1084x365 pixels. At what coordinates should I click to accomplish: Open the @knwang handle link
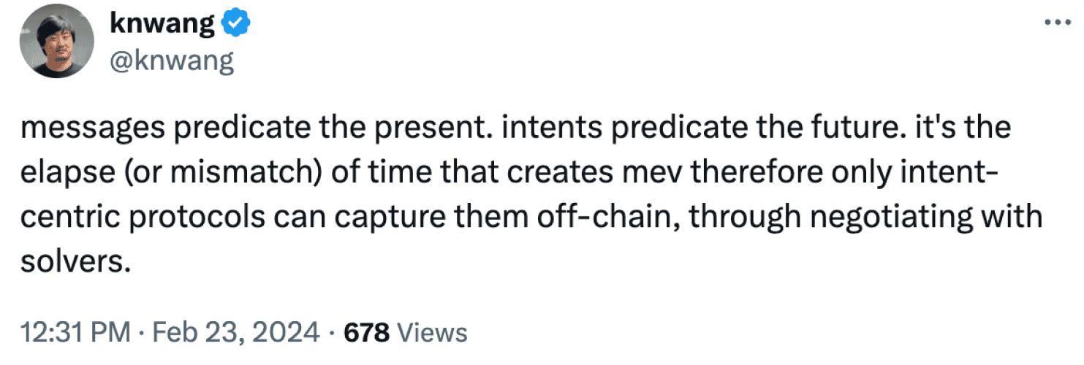(x=172, y=61)
